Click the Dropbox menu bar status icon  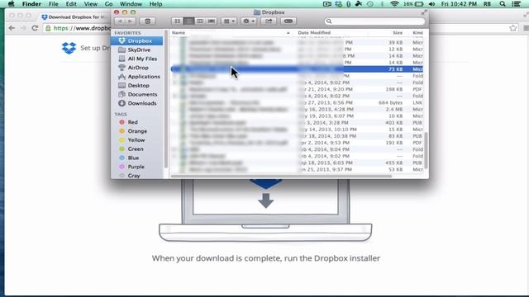tap(338, 4)
